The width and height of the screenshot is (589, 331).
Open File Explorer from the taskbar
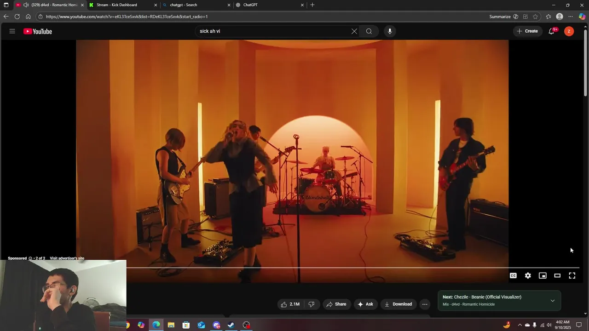[171, 325]
